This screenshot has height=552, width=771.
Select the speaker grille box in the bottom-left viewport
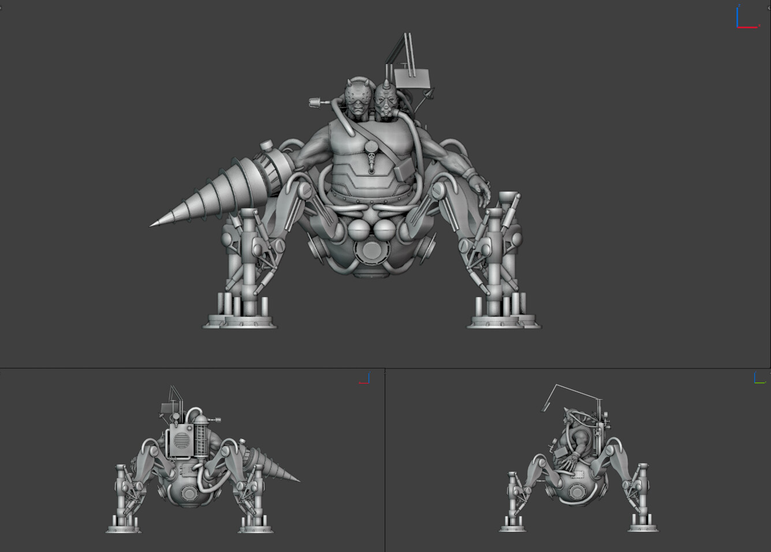click(180, 442)
